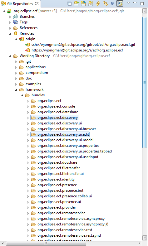Click the Tags node icon

[16, 22]
